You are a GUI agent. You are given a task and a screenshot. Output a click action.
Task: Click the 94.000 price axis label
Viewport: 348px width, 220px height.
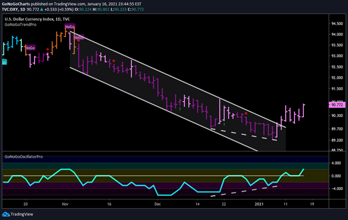coord(337,35)
